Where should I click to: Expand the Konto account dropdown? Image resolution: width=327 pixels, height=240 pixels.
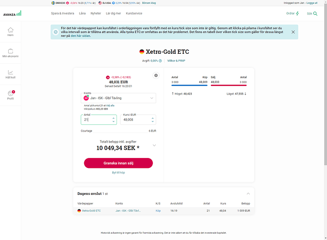(152, 98)
